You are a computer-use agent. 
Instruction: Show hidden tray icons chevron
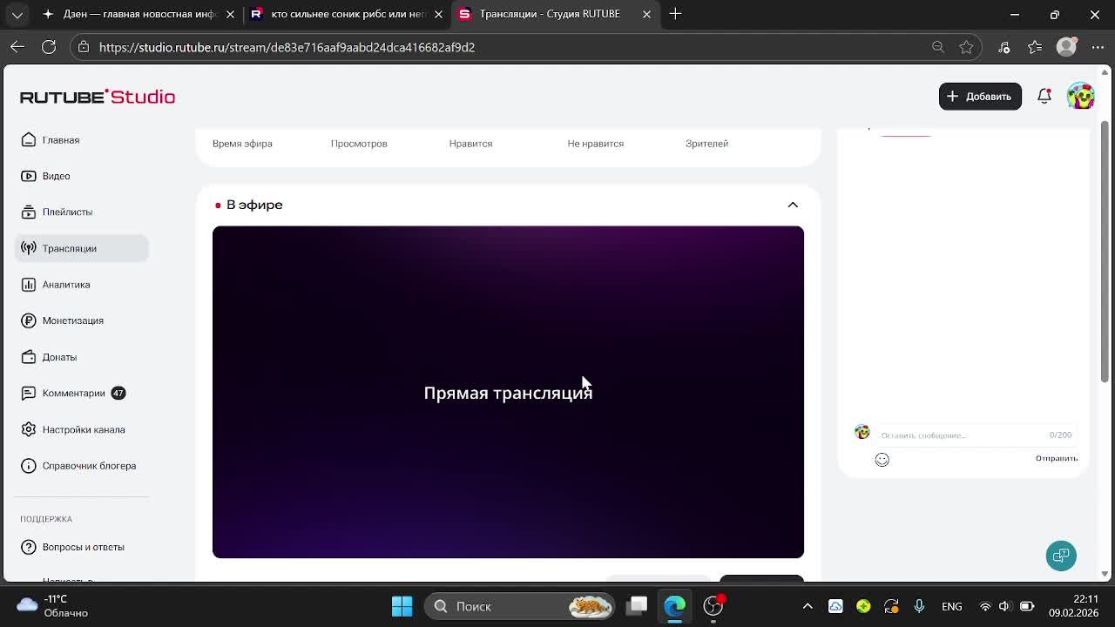(808, 606)
